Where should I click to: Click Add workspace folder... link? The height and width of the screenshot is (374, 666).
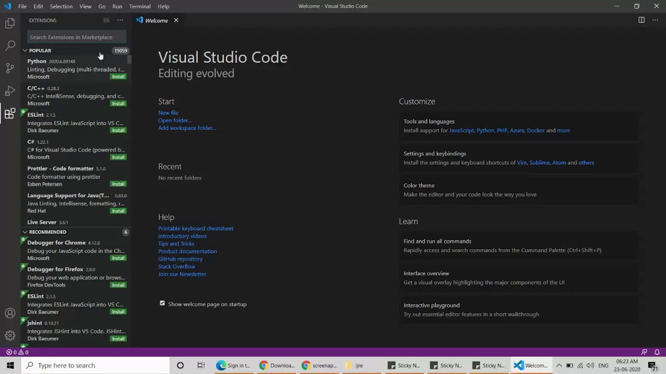(187, 128)
